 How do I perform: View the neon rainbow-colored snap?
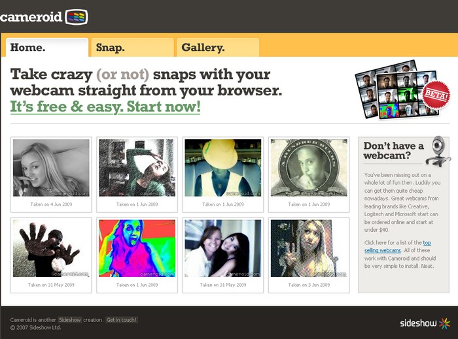(137, 248)
